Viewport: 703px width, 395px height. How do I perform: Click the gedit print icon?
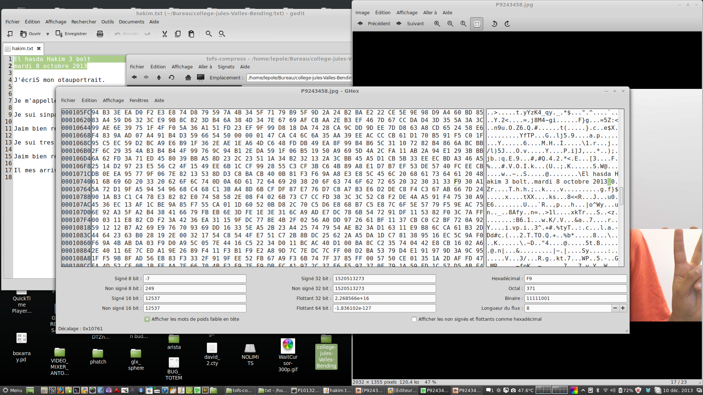coord(100,34)
